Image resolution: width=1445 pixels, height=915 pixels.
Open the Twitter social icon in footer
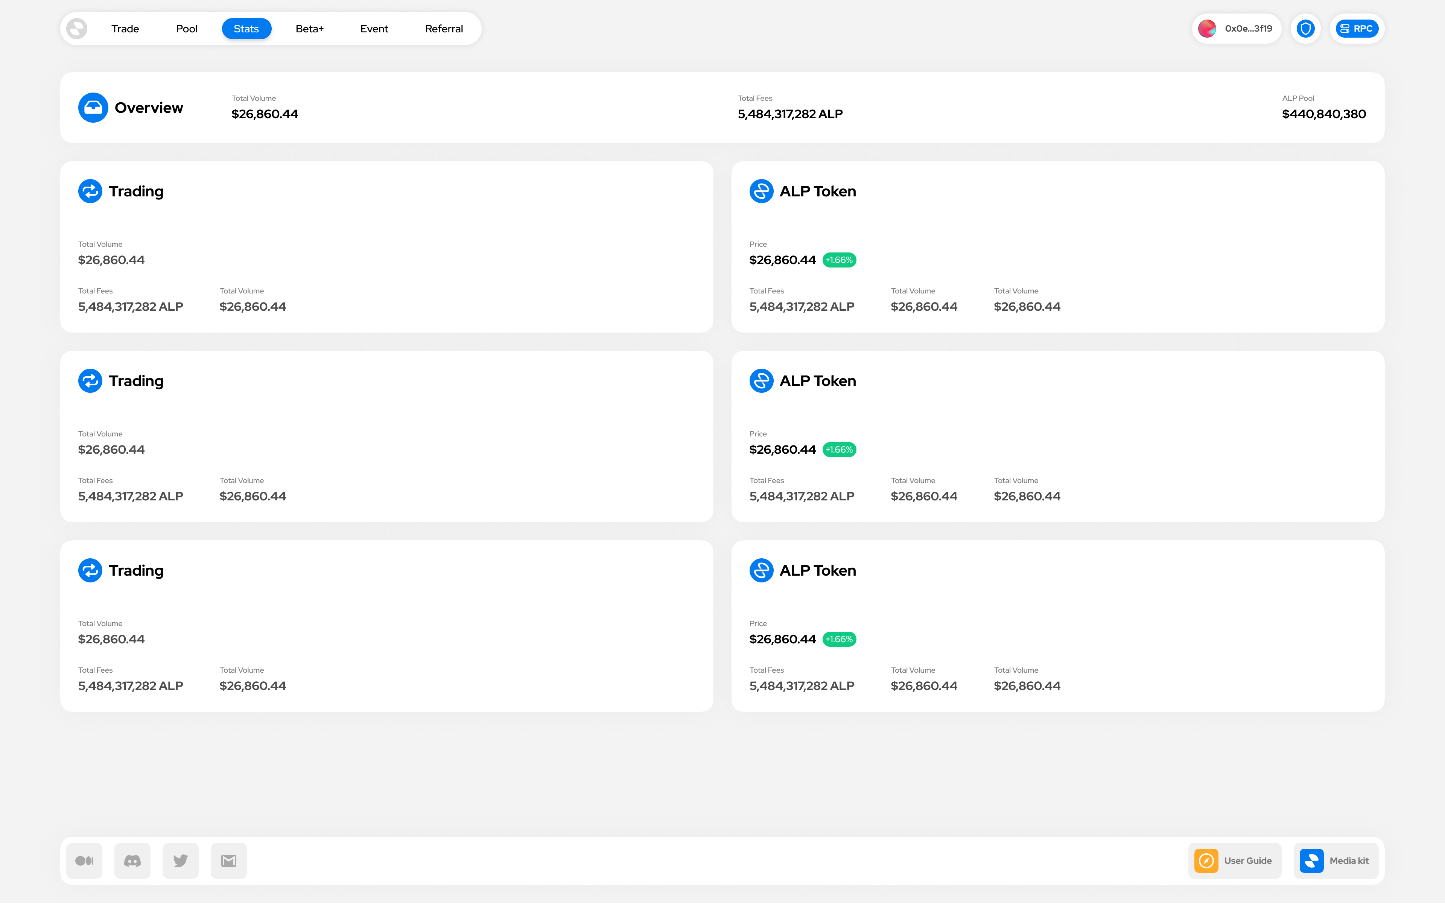181,861
